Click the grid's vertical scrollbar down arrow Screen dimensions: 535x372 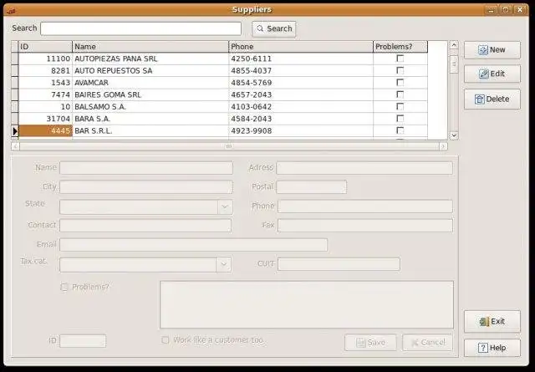tap(454, 135)
